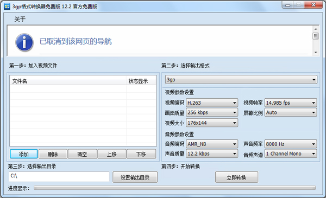Click the 第一步：加入视频文件 label
The image size is (326, 198).
click(33, 66)
